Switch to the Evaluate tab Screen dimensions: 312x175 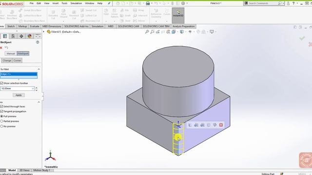(x=35, y=26)
